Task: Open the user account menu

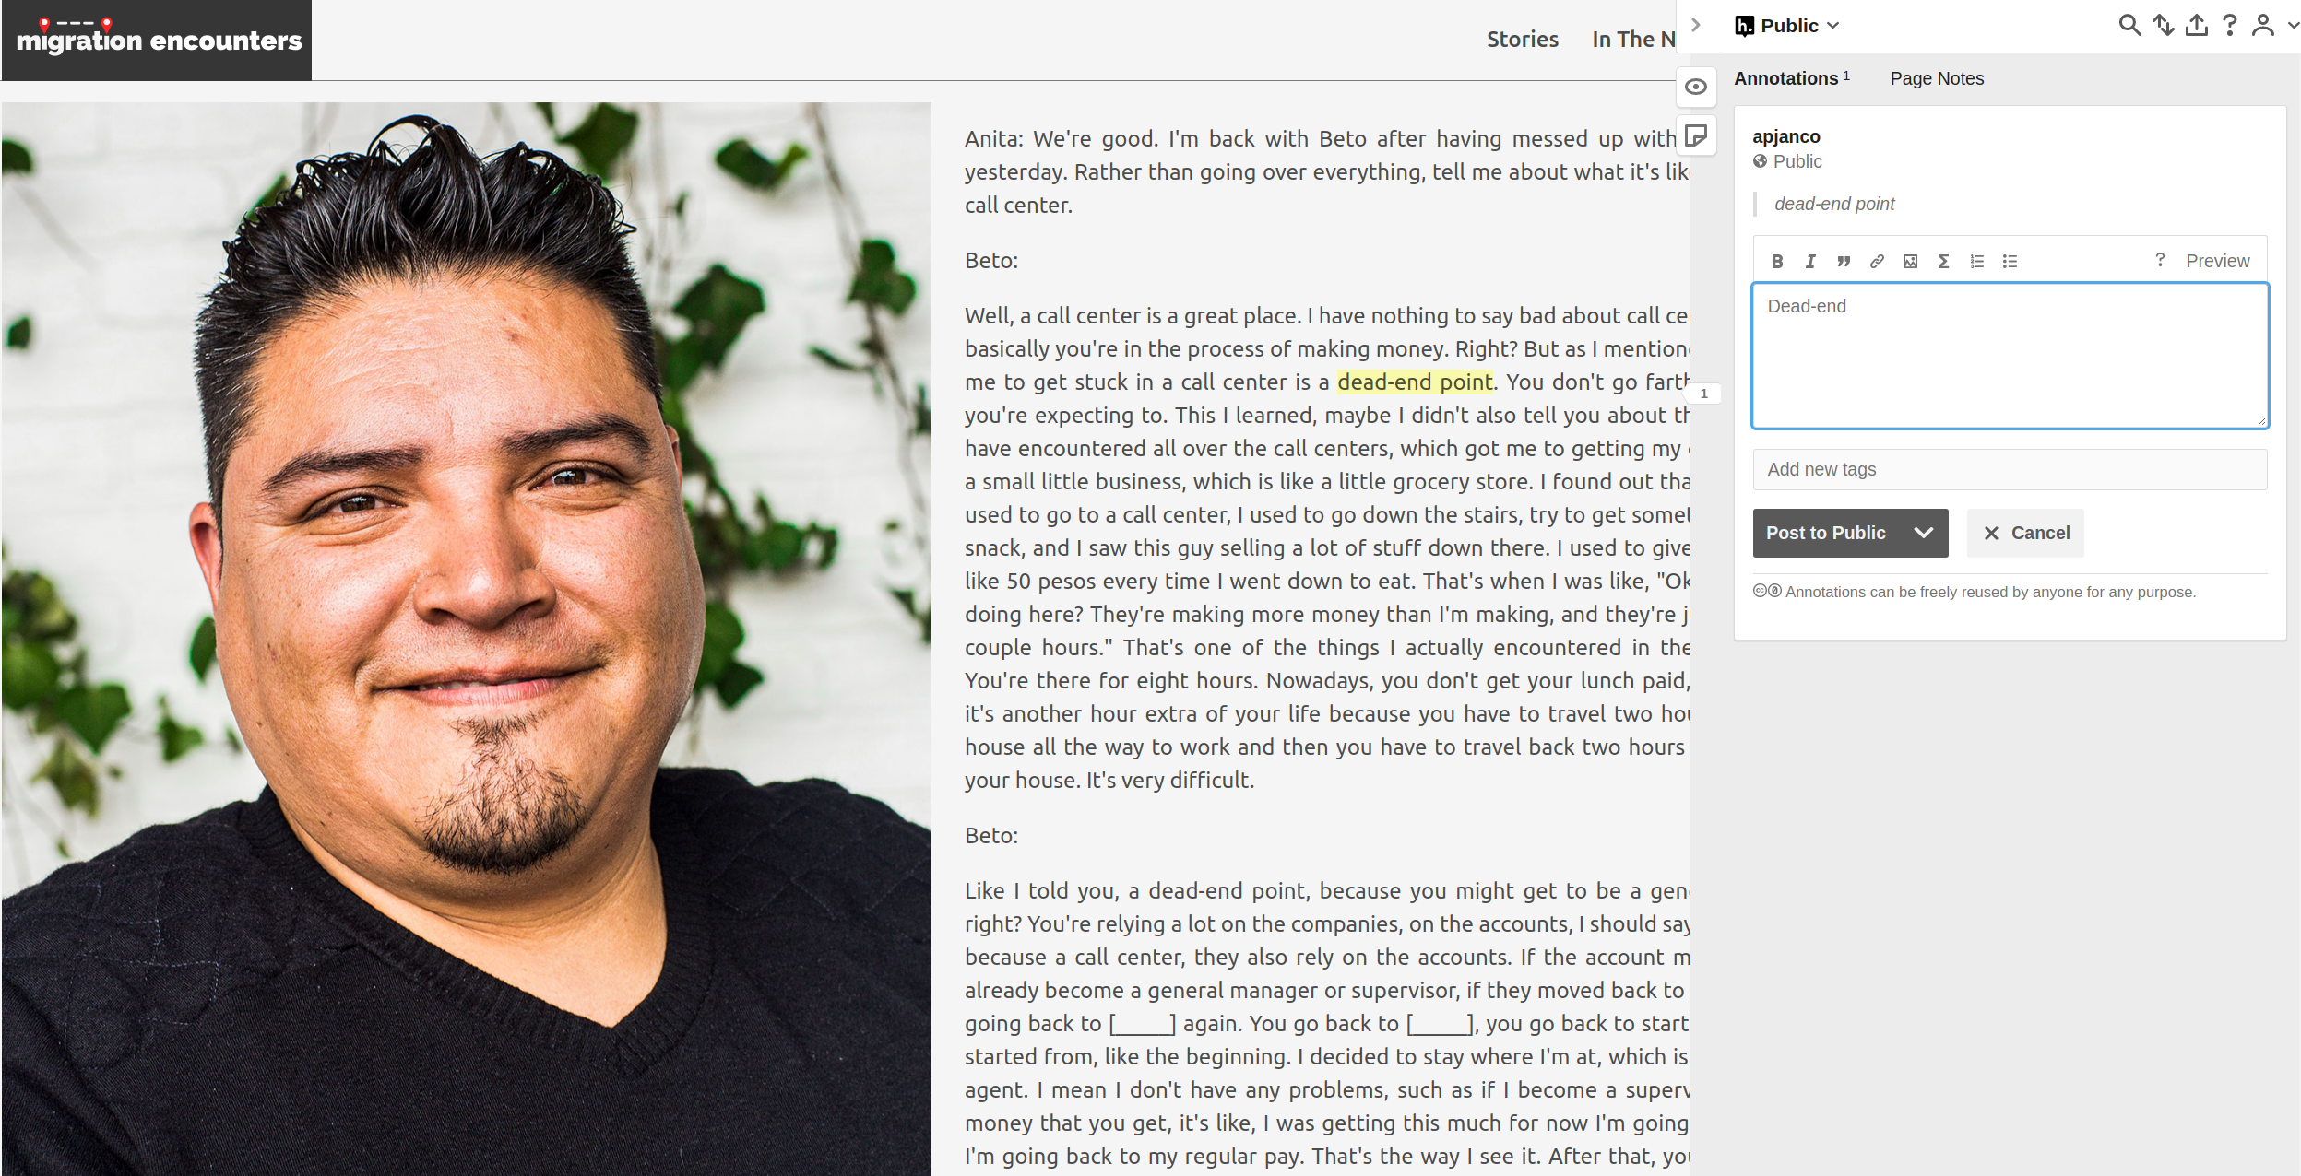Action: tap(2272, 25)
